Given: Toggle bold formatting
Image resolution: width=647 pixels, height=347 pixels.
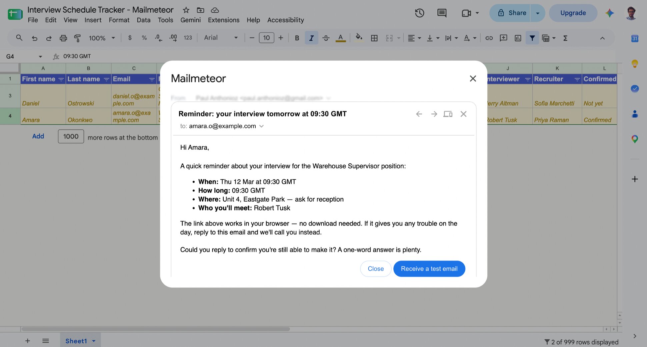Looking at the screenshot, I should pyautogui.click(x=297, y=38).
